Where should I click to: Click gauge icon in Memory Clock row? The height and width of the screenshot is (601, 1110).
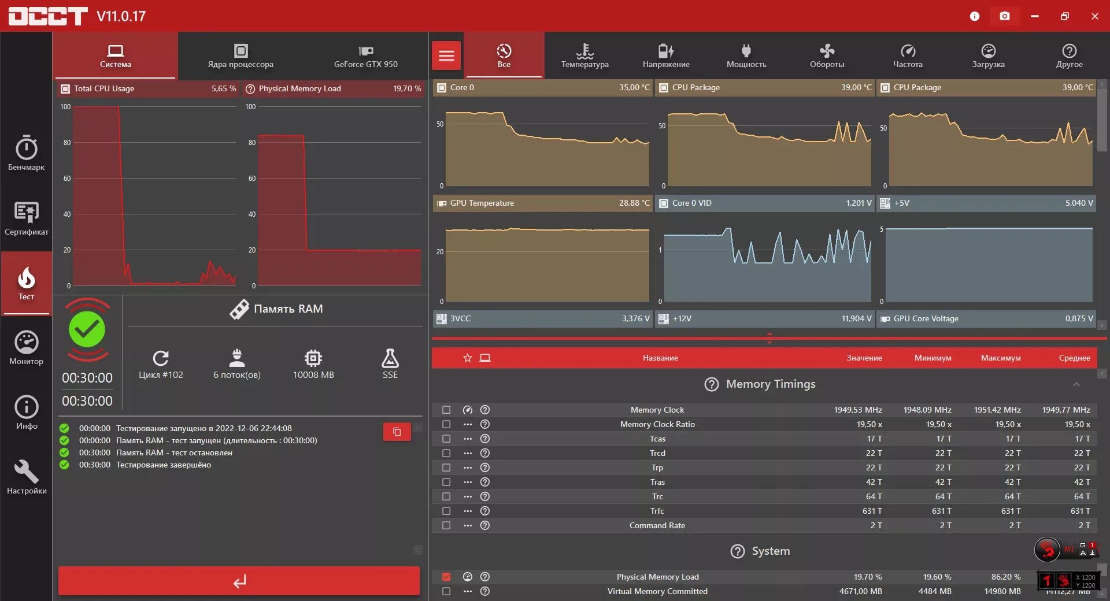[x=467, y=410]
